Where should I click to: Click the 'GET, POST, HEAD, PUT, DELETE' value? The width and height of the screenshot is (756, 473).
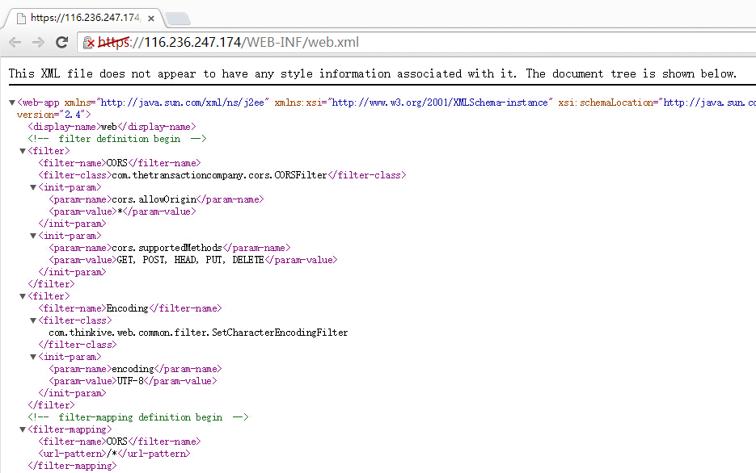pyautogui.click(x=191, y=260)
